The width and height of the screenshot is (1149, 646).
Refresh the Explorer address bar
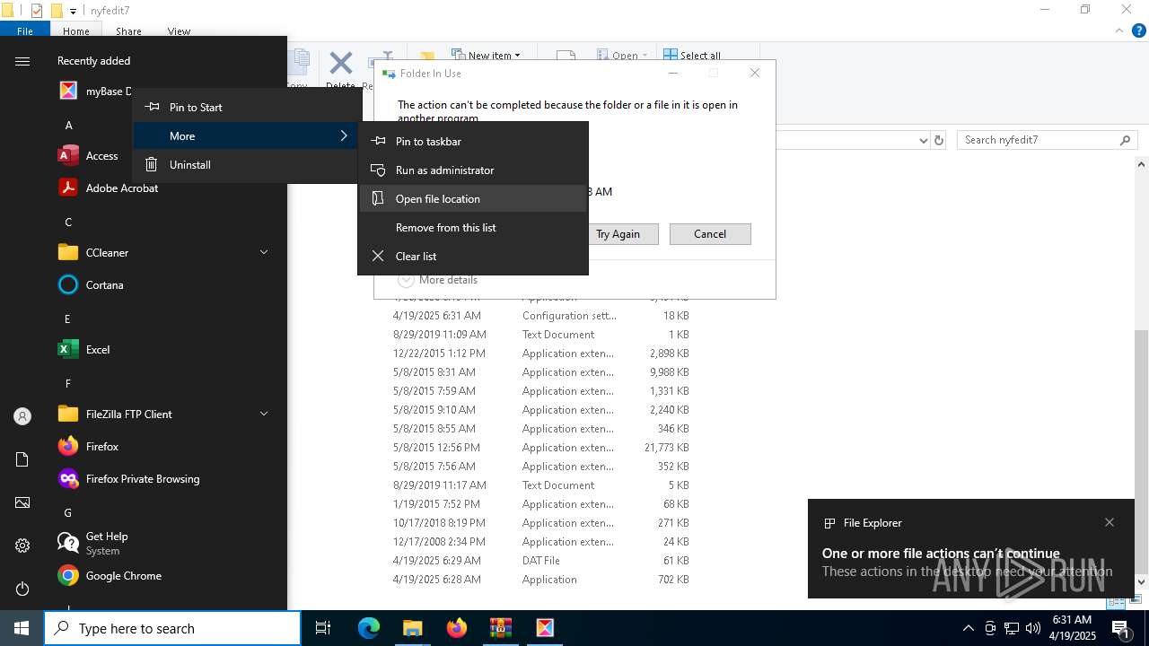coord(939,140)
